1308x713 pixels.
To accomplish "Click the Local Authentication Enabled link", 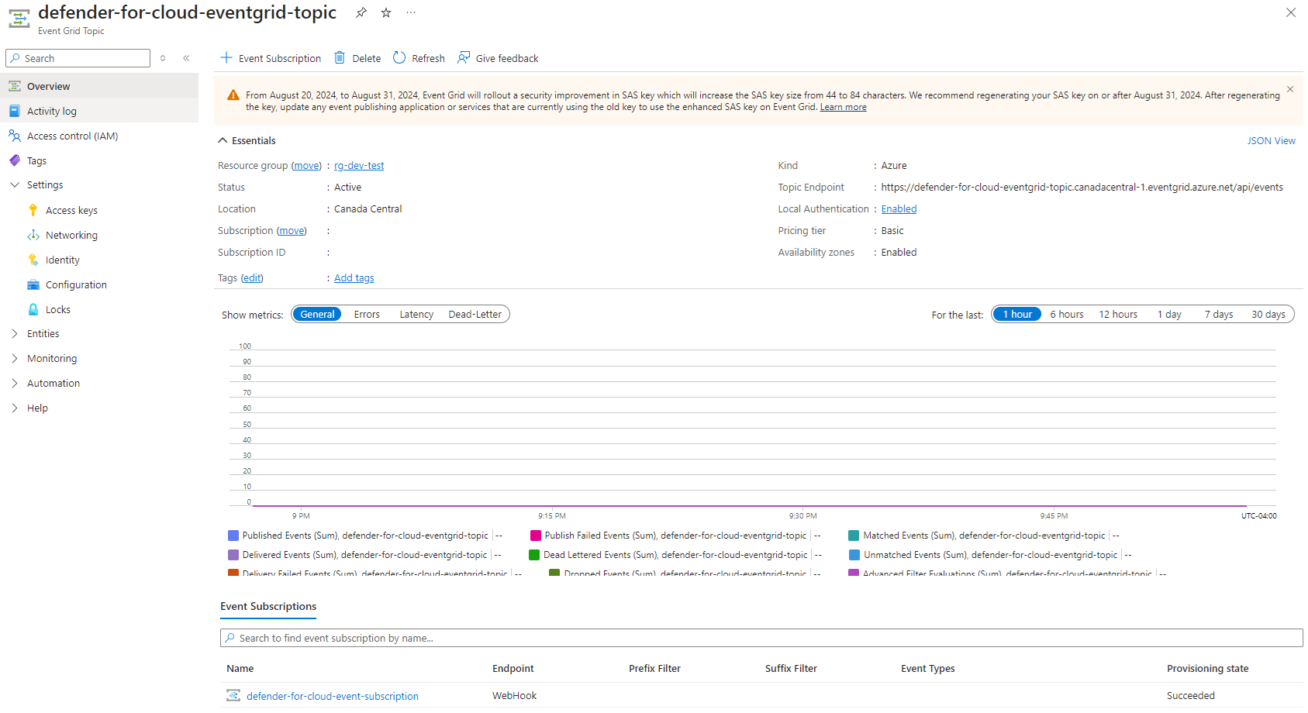I will [x=899, y=209].
